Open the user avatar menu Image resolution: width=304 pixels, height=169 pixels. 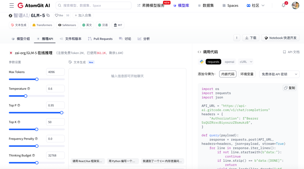[296, 5]
